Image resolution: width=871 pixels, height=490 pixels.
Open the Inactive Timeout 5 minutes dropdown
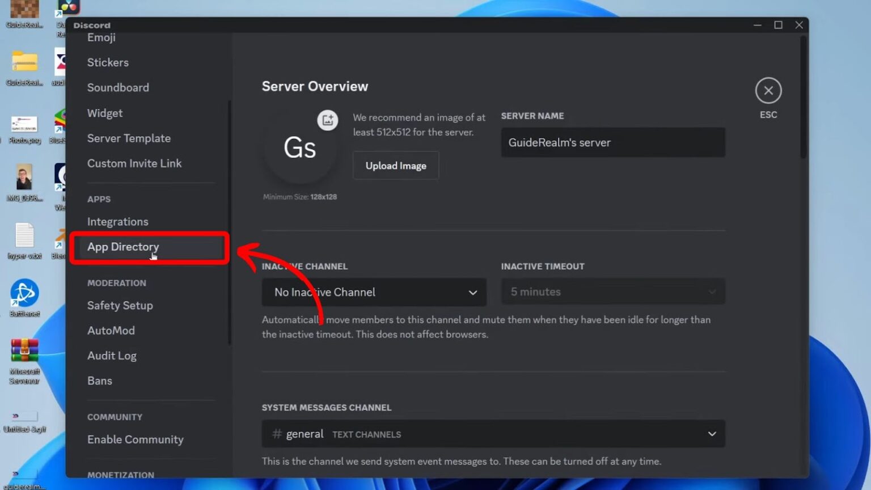pos(613,292)
